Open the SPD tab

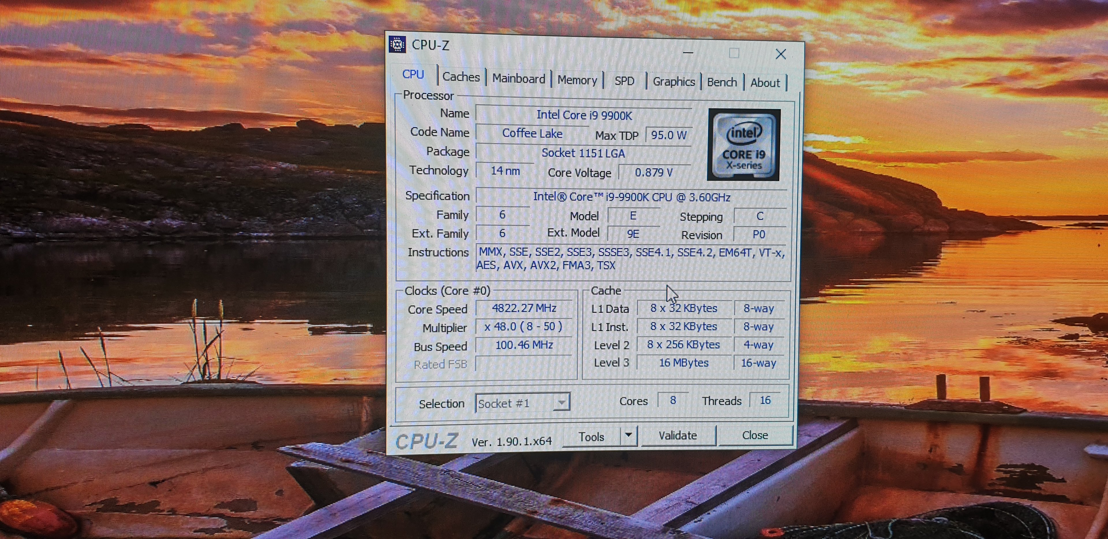pyautogui.click(x=624, y=81)
